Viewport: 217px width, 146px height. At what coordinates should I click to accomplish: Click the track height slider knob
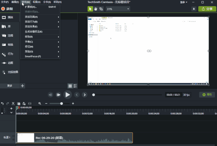[x=2, y=113]
